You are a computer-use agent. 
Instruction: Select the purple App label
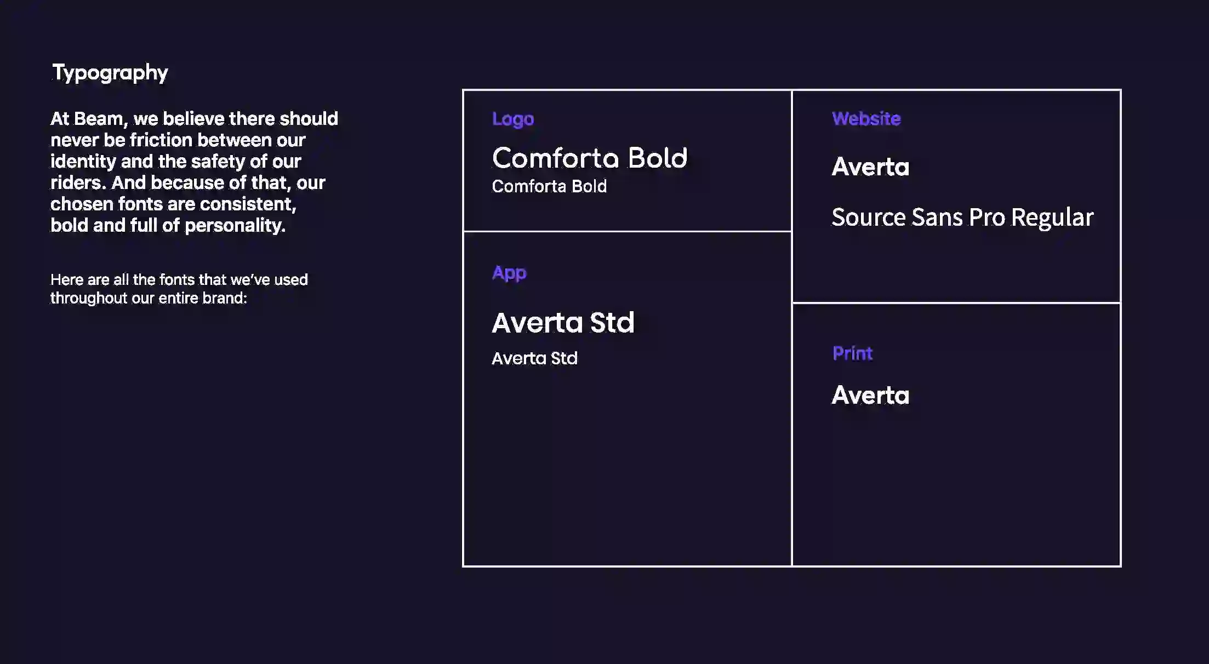coord(509,273)
